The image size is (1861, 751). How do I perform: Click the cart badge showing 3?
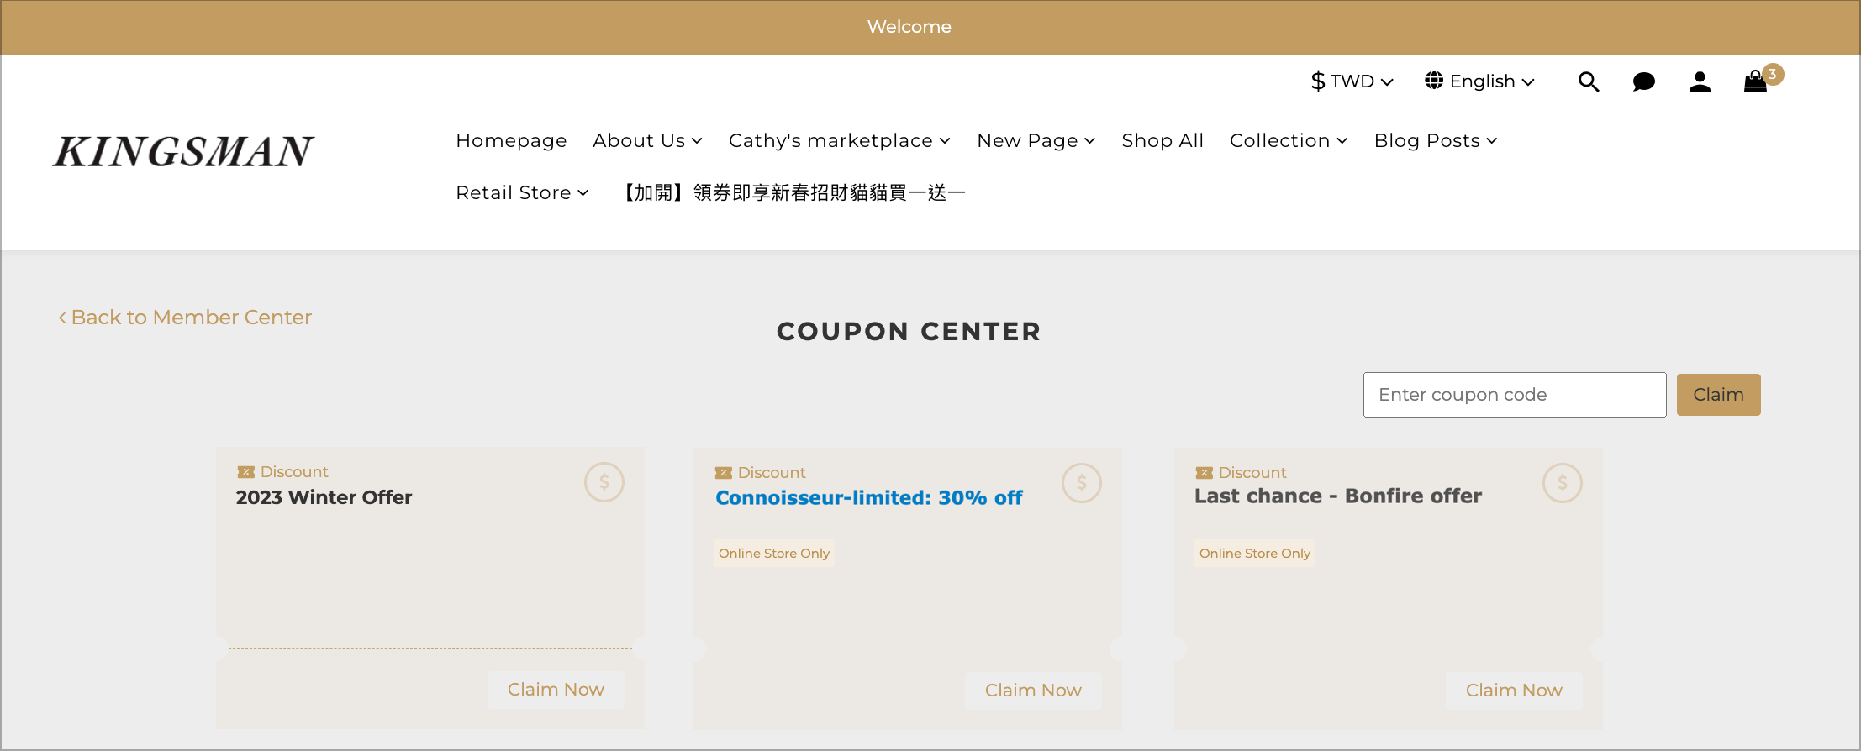click(x=1773, y=74)
